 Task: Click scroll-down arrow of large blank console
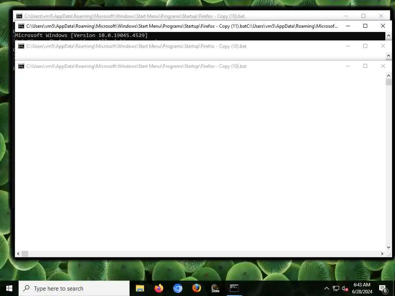click(388, 247)
